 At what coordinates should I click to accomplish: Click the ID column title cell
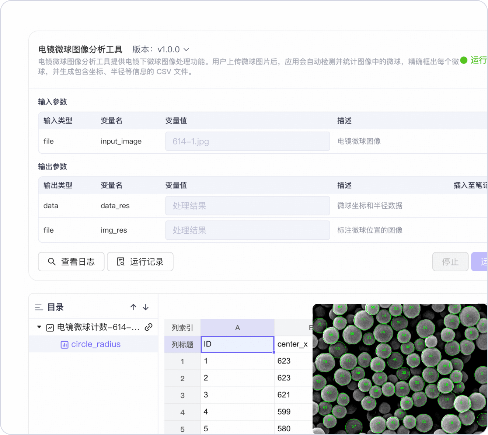[x=237, y=344]
